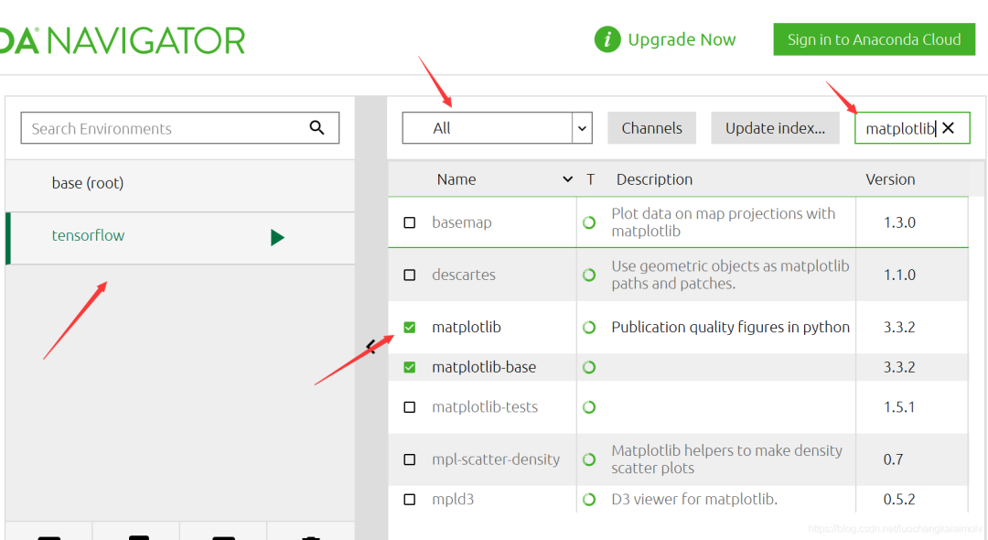Click the basemap package type circle icon

click(x=589, y=222)
